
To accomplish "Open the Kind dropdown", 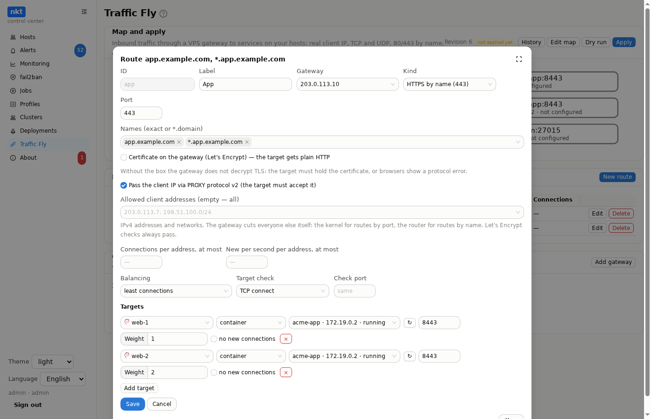I will click(x=450, y=84).
